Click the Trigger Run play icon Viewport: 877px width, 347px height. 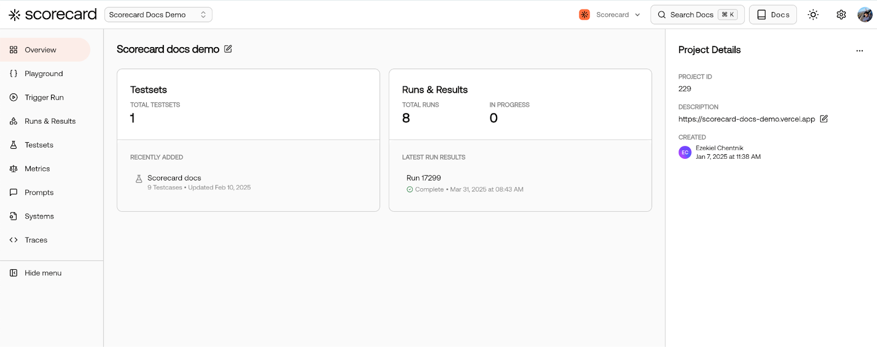click(x=14, y=97)
